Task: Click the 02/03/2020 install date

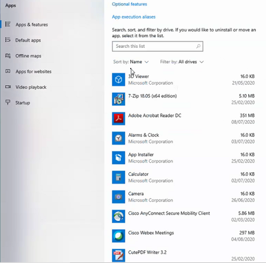Action: pos(243,220)
